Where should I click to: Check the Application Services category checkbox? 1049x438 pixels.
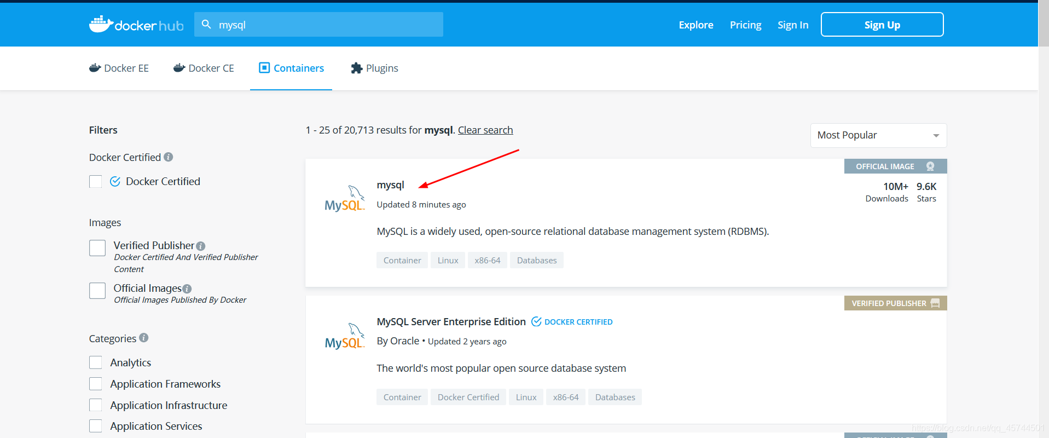[96, 426]
